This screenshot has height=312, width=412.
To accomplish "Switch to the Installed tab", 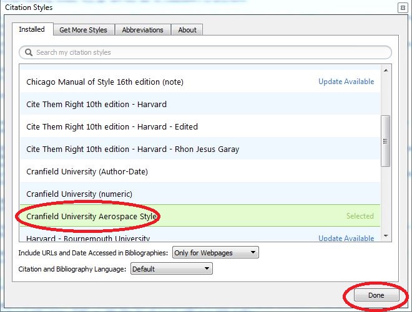I will (x=32, y=29).
